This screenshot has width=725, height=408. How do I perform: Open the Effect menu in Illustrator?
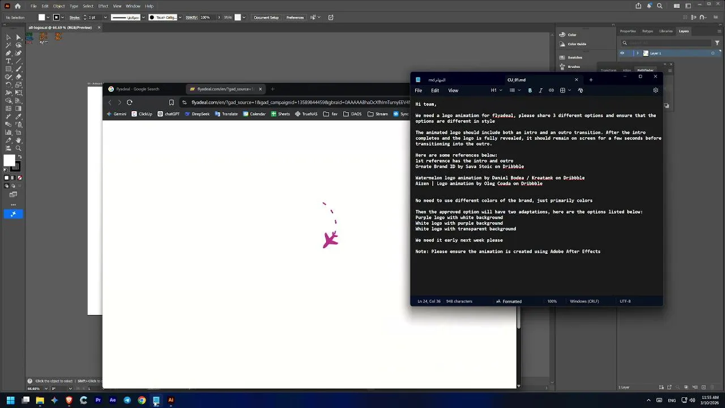(x=103, y=6)
